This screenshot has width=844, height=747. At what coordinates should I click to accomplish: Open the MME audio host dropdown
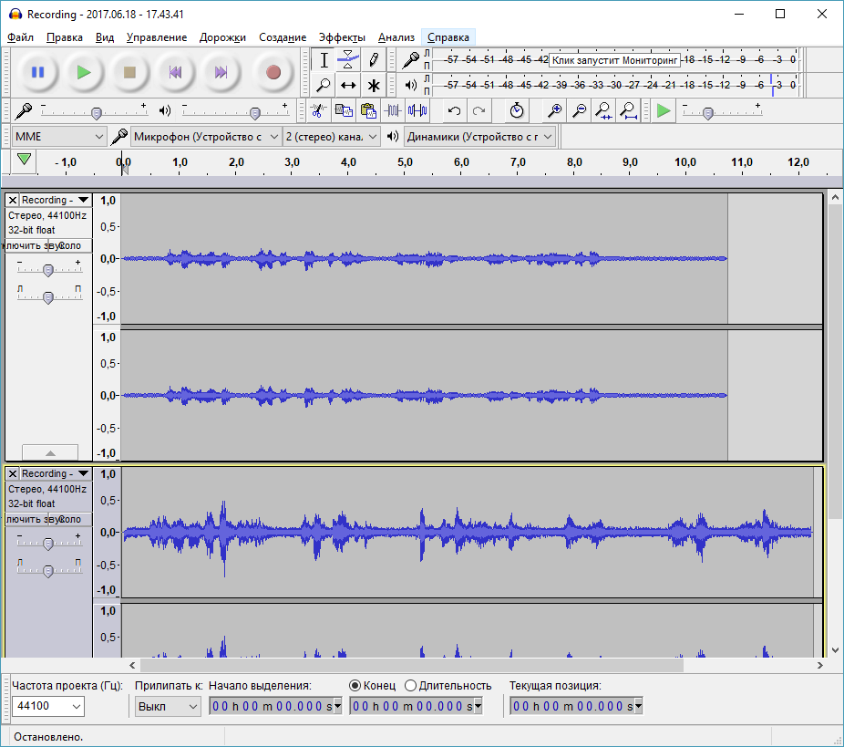tap(59, 137)
